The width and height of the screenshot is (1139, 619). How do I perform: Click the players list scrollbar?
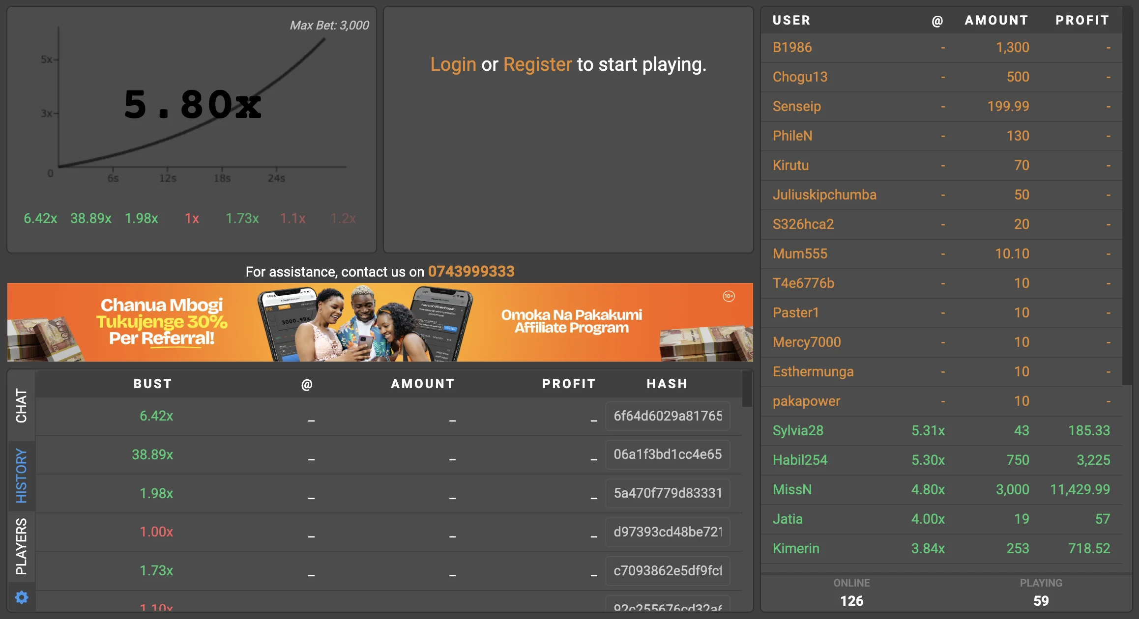tap(1128, 197)
